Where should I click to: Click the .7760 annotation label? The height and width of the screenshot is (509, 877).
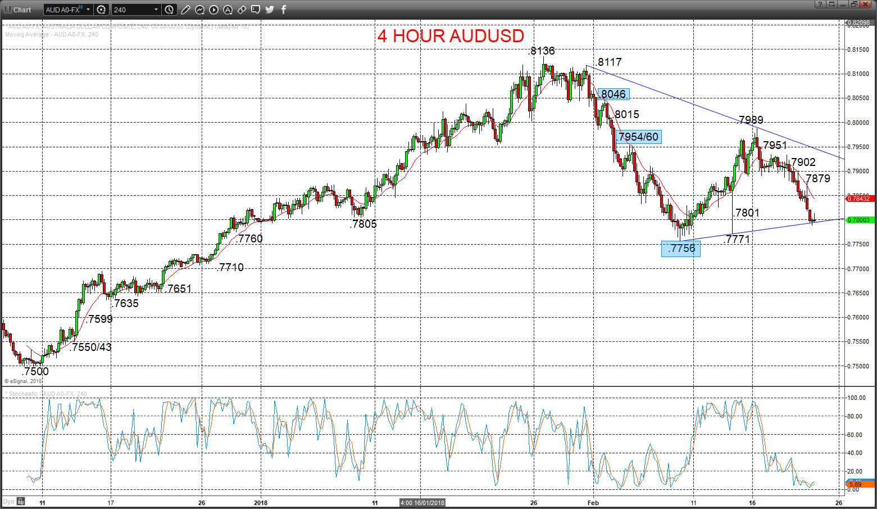(x=249, y=238)
